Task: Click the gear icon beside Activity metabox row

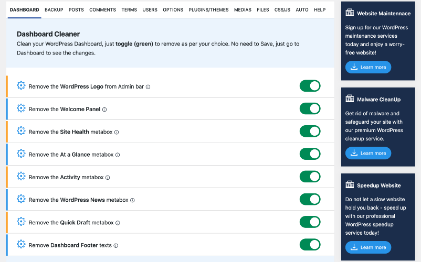Action: click(21, 176)
